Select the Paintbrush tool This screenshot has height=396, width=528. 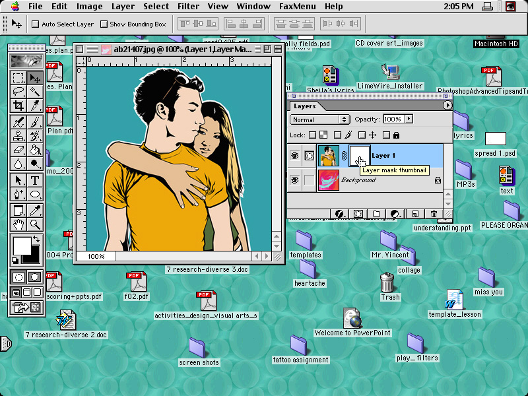coord(35,122)
